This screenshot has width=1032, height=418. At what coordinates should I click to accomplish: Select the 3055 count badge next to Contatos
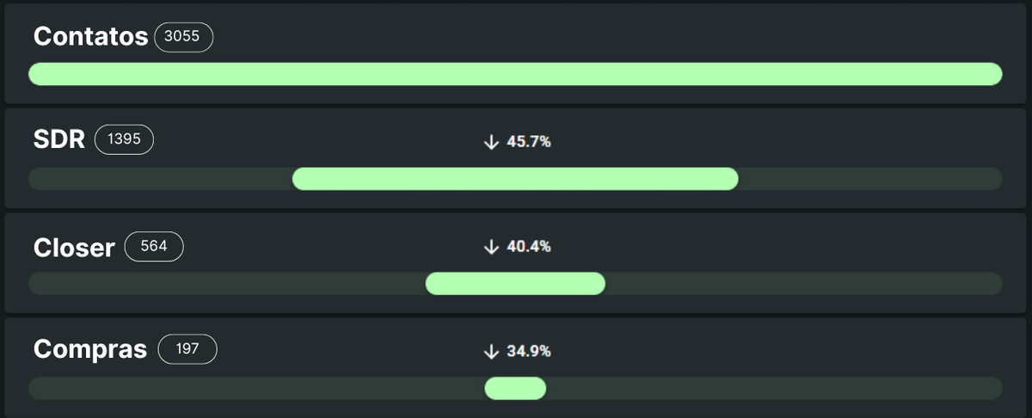(x=183, y=38)
